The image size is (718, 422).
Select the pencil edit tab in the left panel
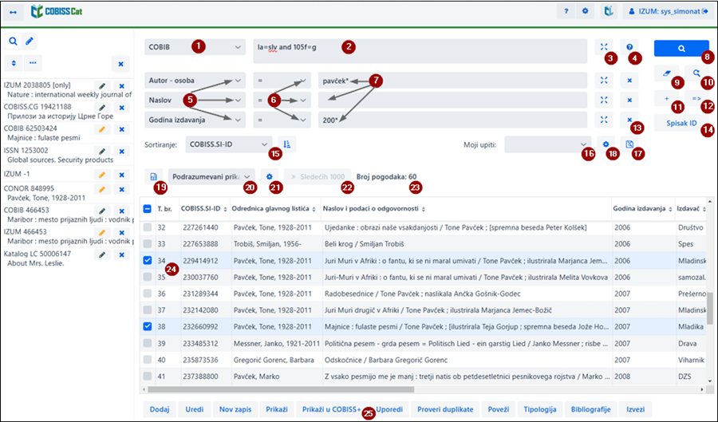tap(30, 41)
